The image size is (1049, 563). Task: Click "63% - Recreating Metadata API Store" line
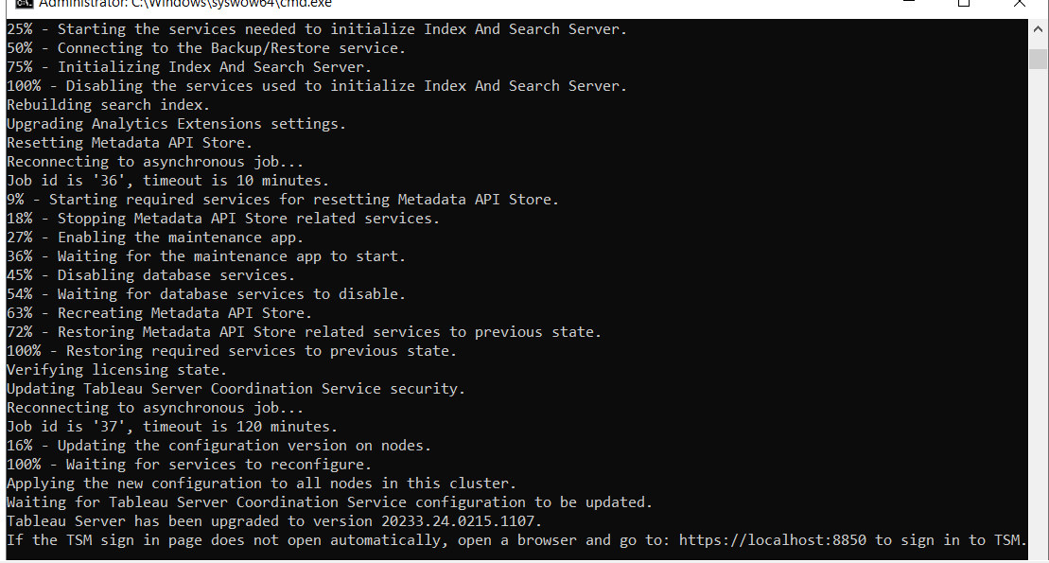coord(159,312)
